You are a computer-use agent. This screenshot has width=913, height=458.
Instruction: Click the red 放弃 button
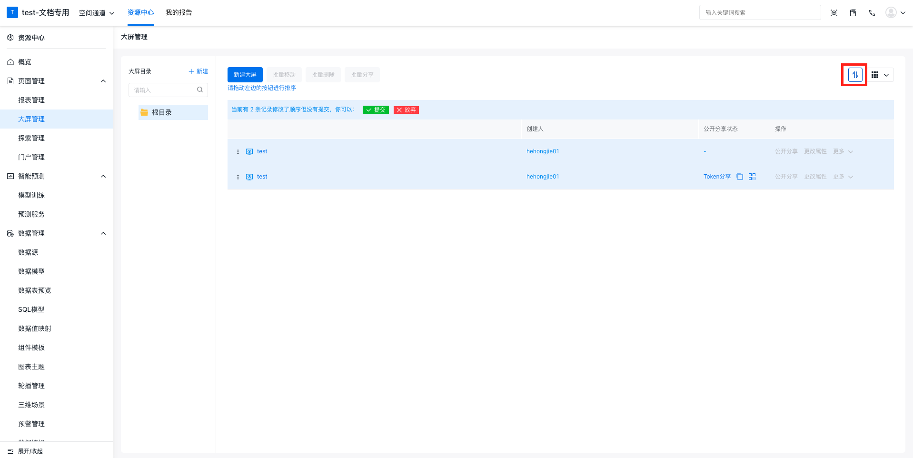pos(406,110)
